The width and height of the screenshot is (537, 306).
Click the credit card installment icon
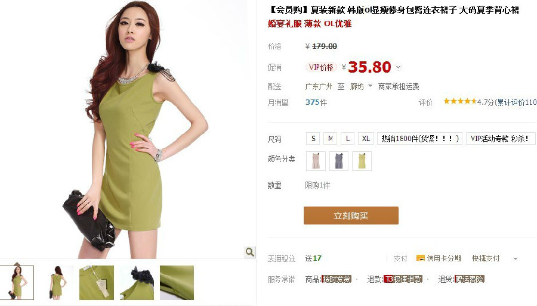(x=420, y=258)
